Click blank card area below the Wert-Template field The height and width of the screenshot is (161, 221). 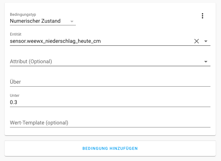coord(110,131)
